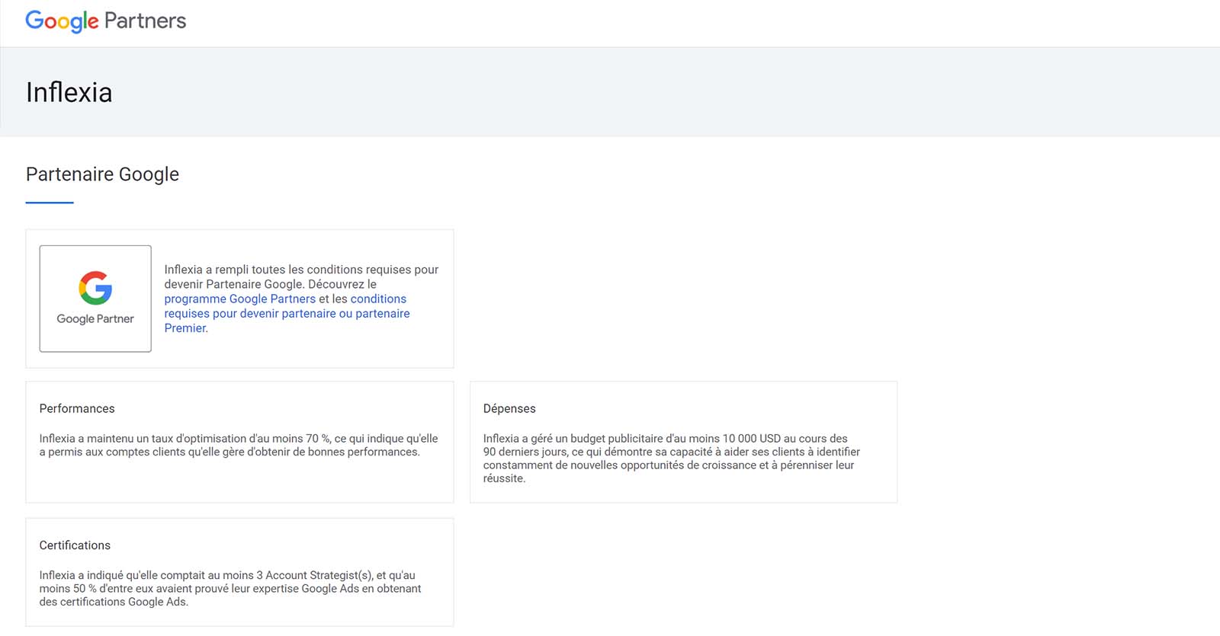Click text mentioning 3 Account Strategist(s)
The width and height of the screenshot is (1220, 636).
[230, 588]
